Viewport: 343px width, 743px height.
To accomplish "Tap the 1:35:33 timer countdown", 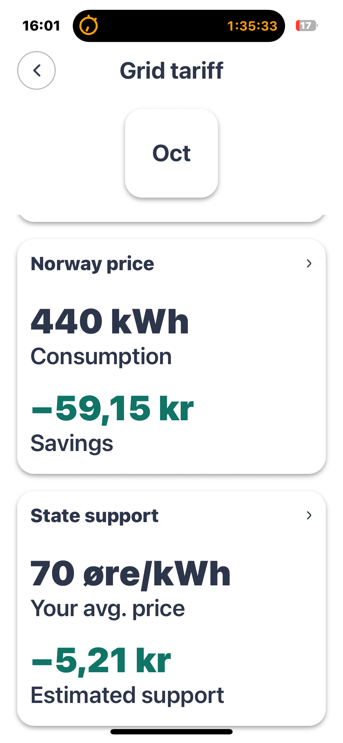I will tap(252, 26).
